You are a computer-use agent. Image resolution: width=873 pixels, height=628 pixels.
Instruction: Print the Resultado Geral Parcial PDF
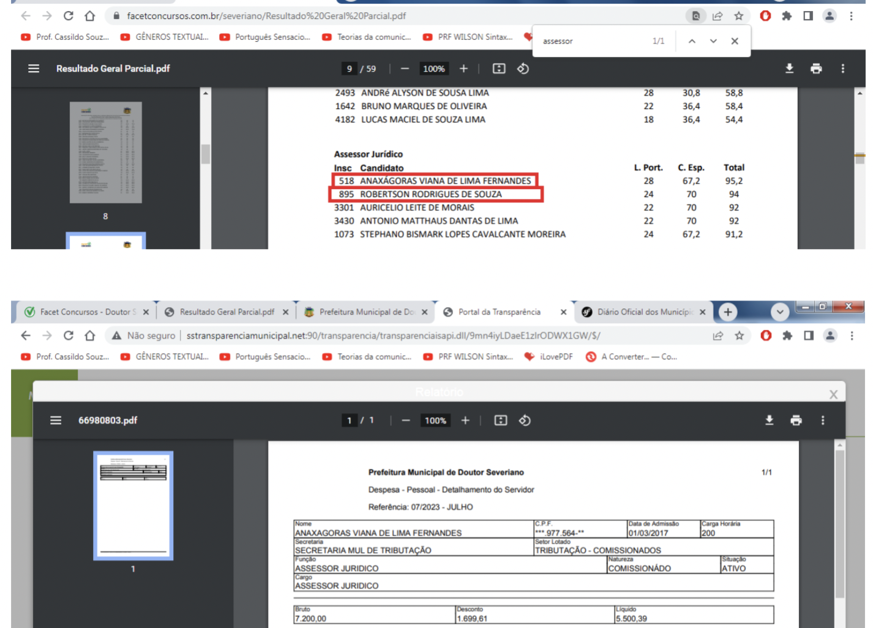(815, 69)
